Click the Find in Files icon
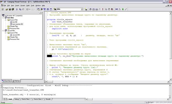172x104 pixels. tap(55, 9)
